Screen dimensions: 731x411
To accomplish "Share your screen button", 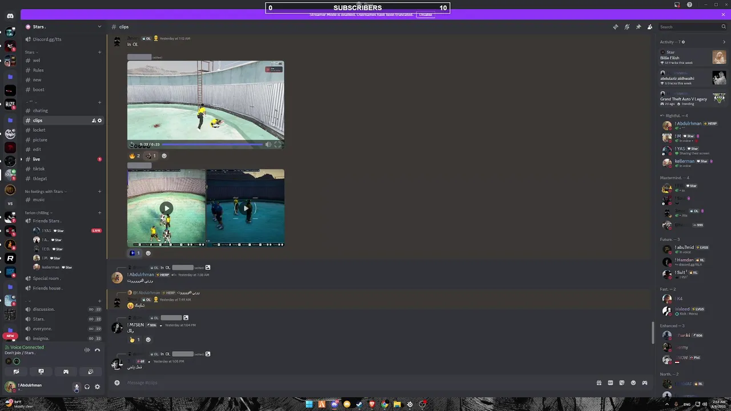I will 41,372.
